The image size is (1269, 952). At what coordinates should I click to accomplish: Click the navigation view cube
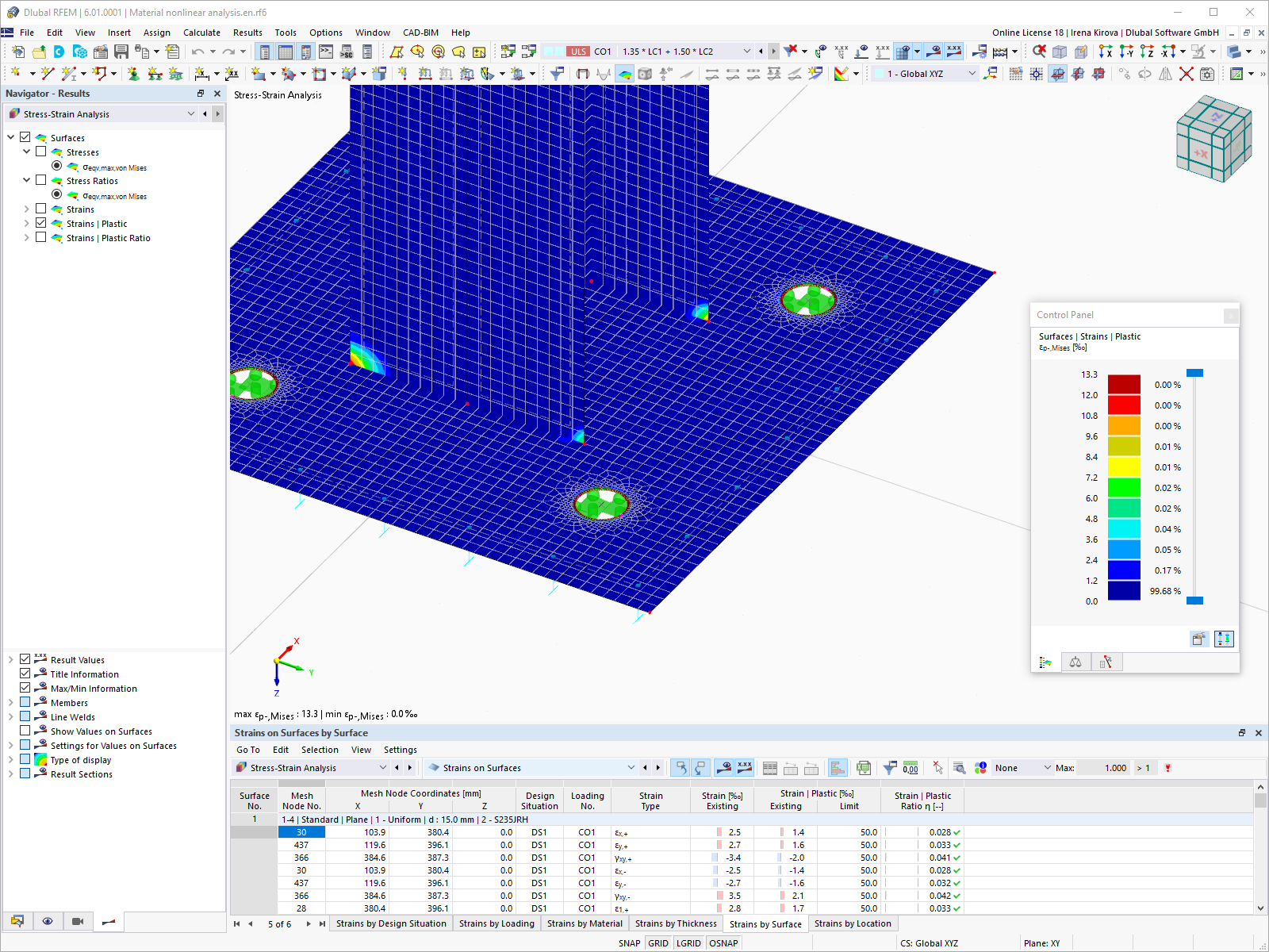1213,139
